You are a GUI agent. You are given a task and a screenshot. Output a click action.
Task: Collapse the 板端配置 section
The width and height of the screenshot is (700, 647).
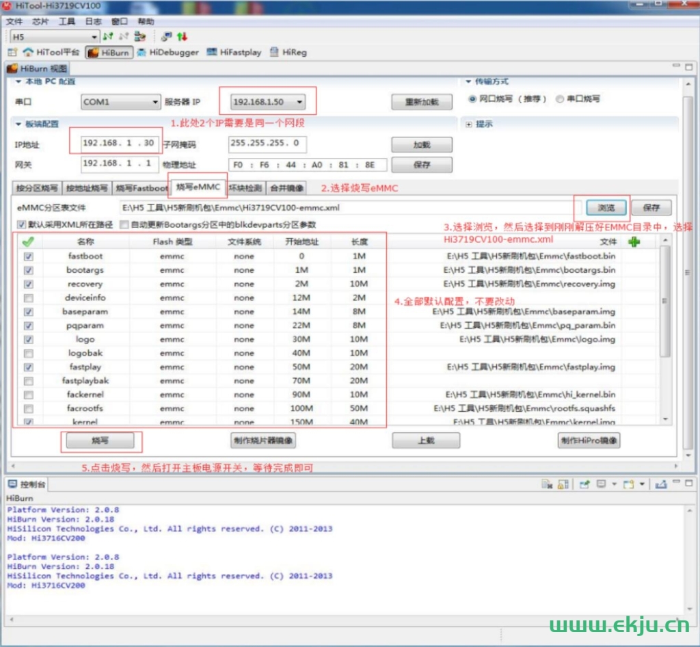pos(18,124)
